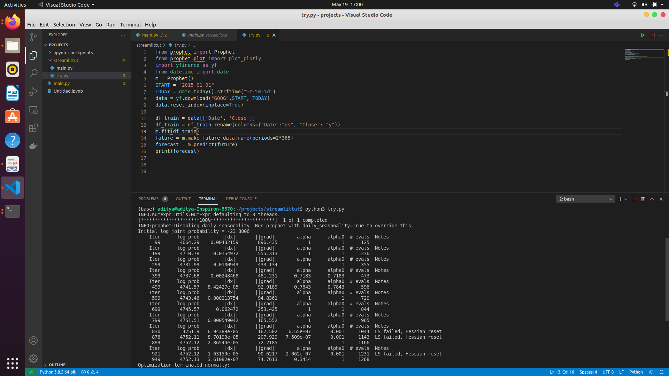Image resolution: width=669 pixels, height=376 pixels.
Task: Open the Extensions view
Action: [x=33, y=128]
